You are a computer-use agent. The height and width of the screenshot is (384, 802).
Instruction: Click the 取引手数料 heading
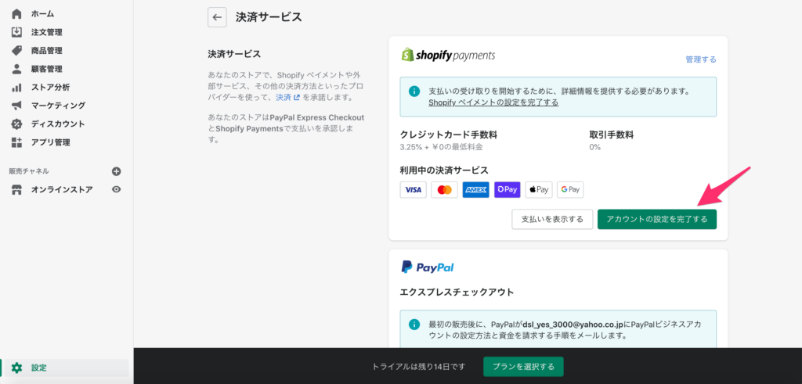coord(612,135)
